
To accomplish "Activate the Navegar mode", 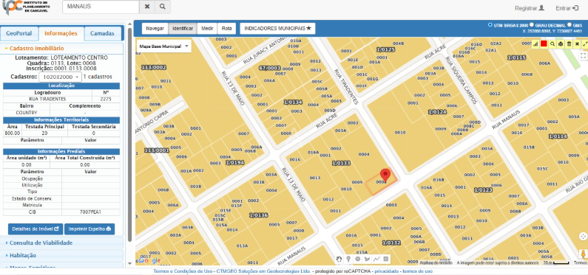I will coord(155,29).
